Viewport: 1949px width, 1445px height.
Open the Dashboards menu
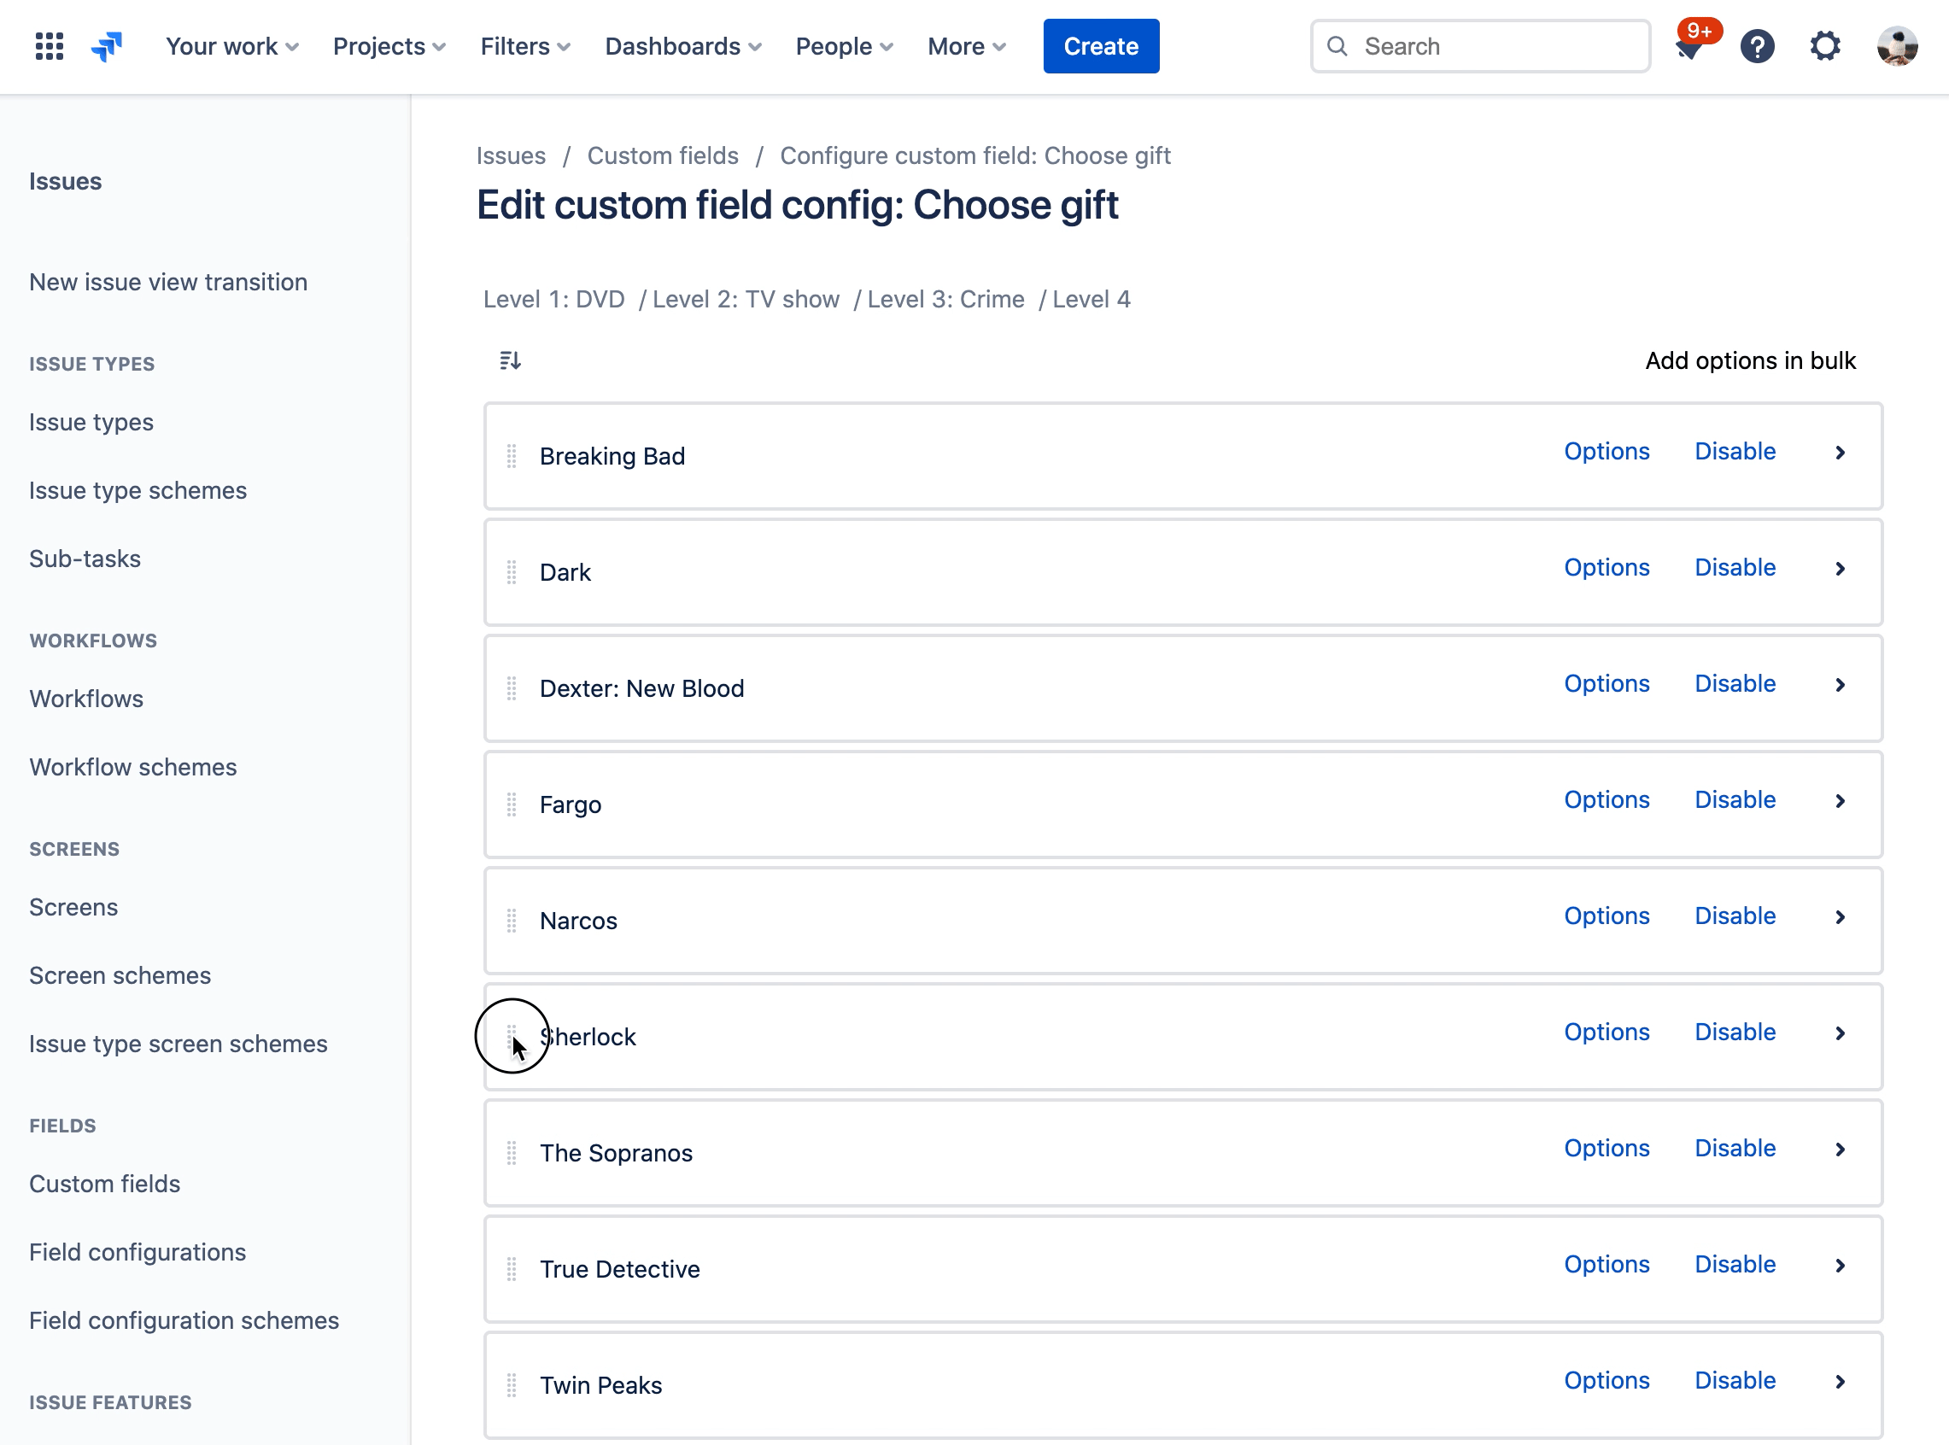tap(682, 46)
